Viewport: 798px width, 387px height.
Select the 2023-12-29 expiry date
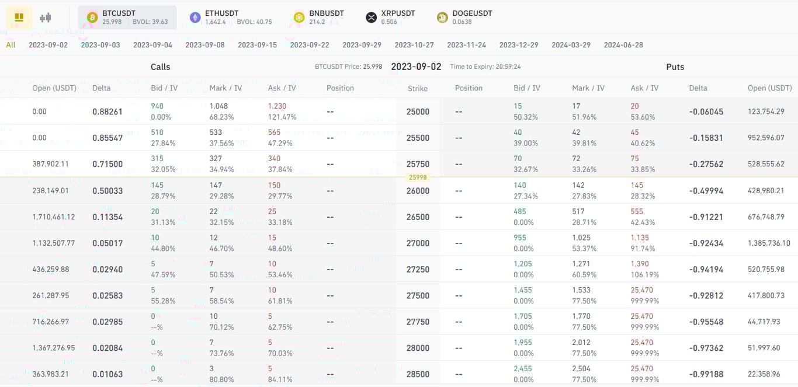point(519,44)
